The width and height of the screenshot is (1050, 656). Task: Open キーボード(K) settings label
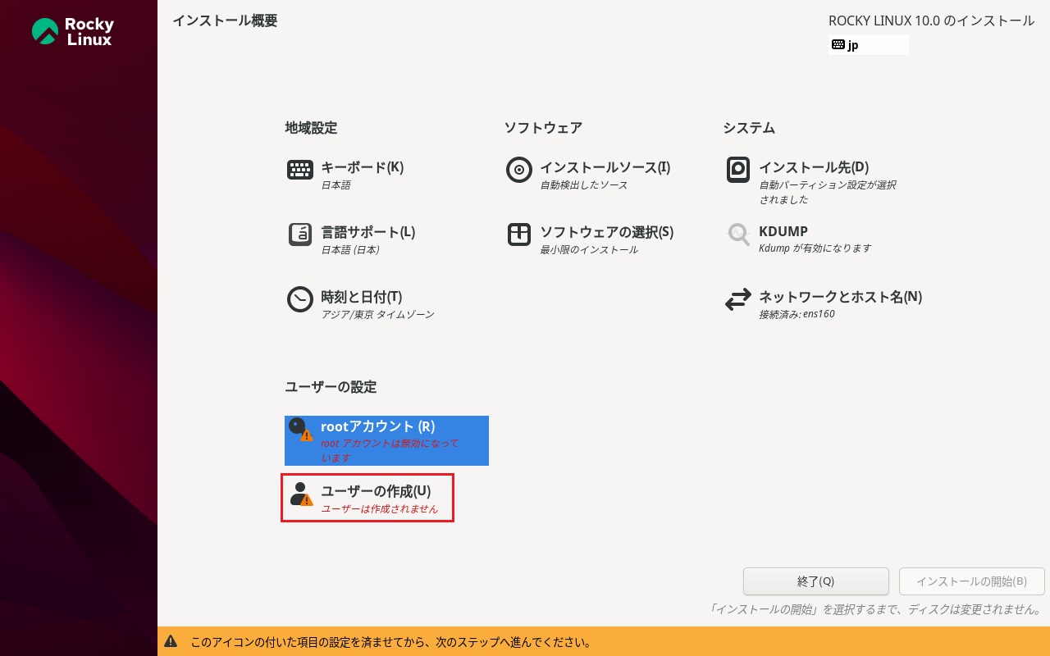coord(362,167)
